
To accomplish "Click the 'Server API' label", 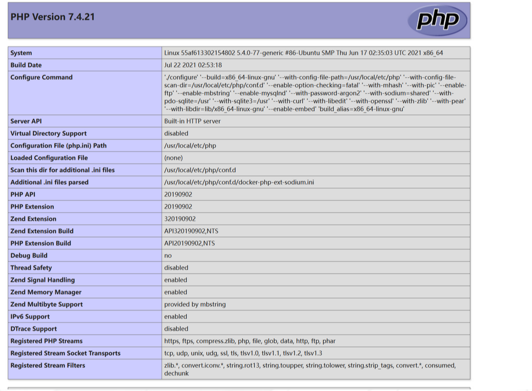I will click(x=26, y=121).
